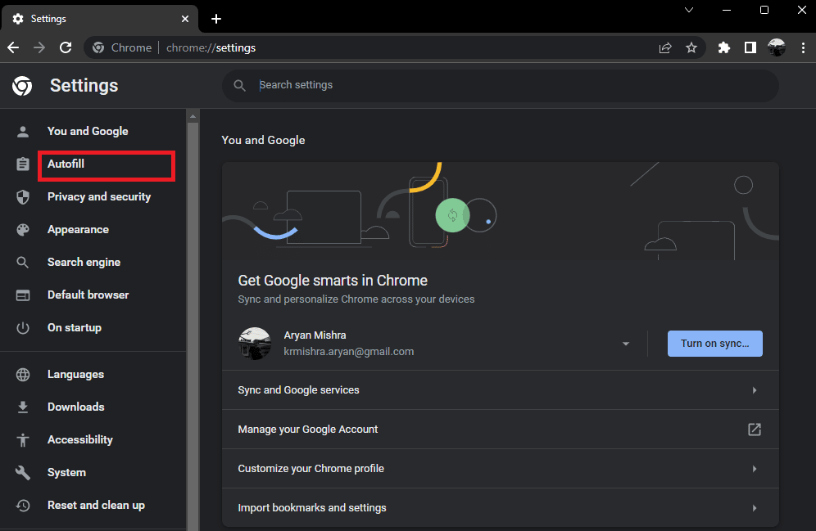Click the browser window icon for Default browser
Viewport: 816px width, 531px height.
point(23,295)
